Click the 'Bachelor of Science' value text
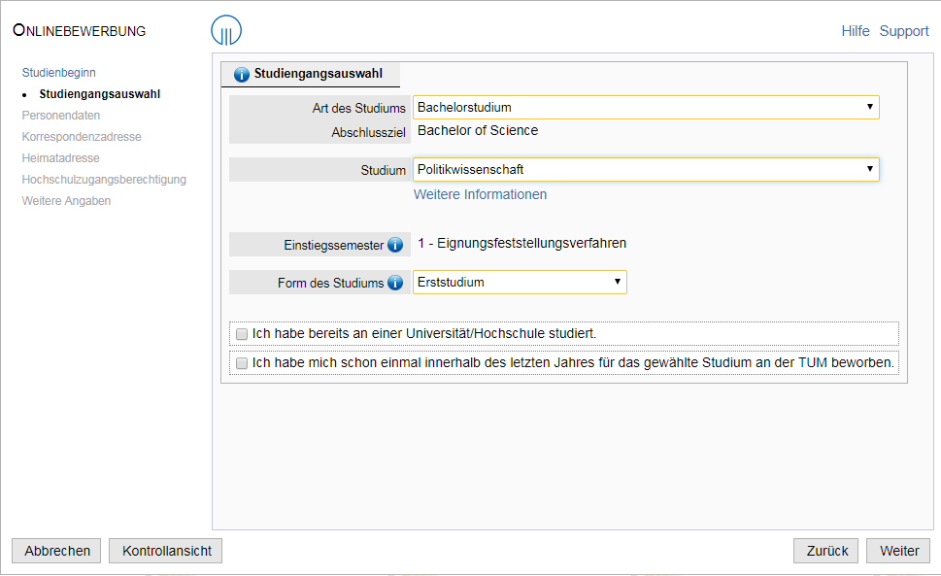941x576 pixels. tap(478, 131)
